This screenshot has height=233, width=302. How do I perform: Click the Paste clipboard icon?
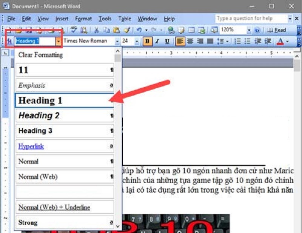(x=116, y=30)
